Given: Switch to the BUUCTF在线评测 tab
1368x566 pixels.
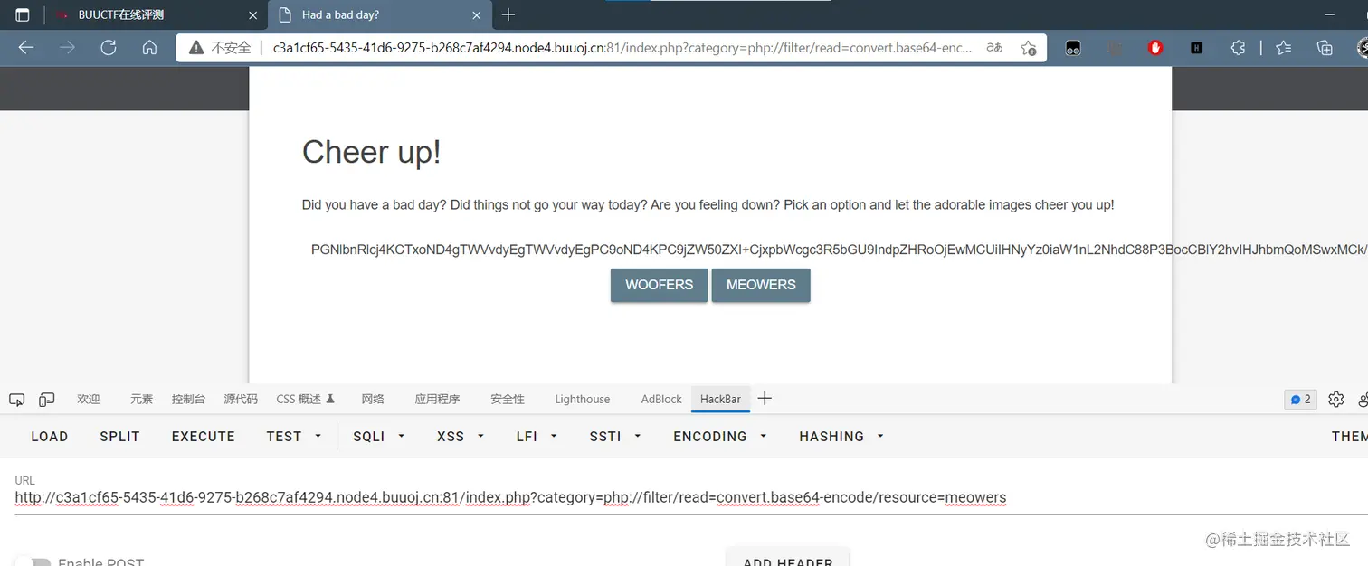Looking at the screenshot, I should click(156, 14).
